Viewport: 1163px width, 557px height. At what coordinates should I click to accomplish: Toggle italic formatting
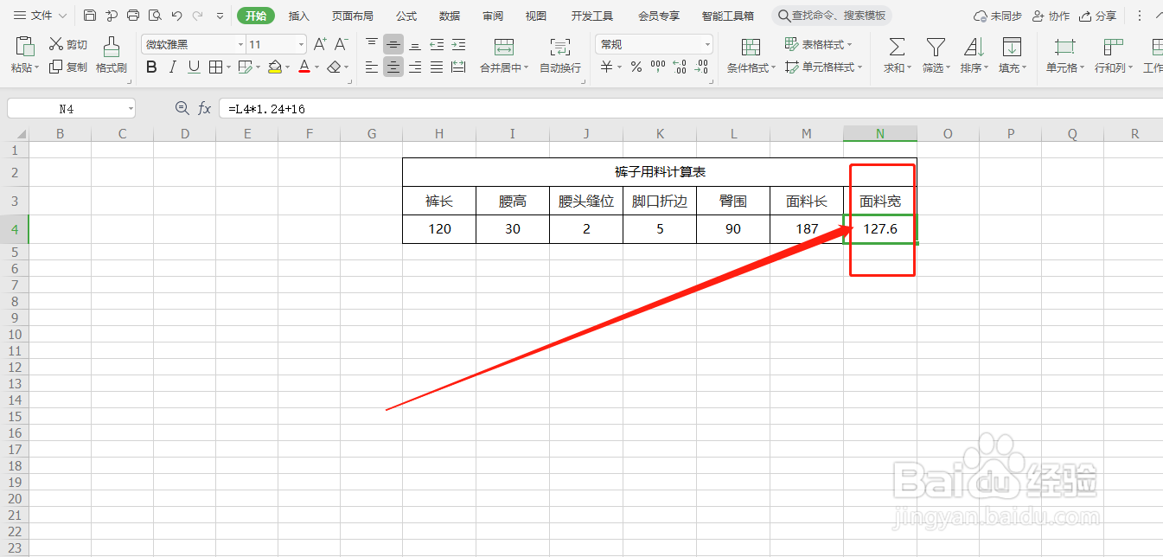(x=170, y=67)
